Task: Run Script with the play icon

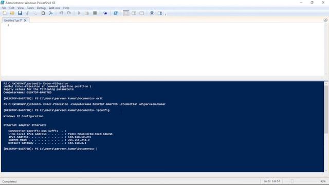Action: click(79, 13)
